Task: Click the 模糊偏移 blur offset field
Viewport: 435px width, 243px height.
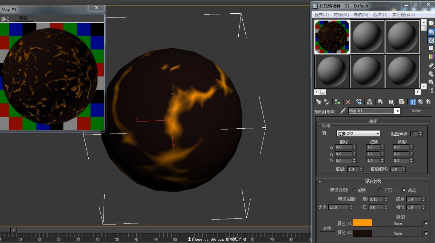Action: [x=396, y=169]
